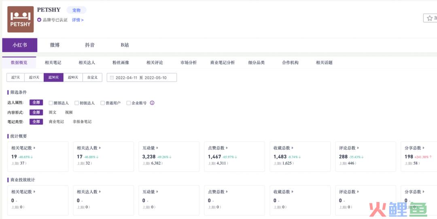The width and height of the screenshot is (437, 219).
Task: Select the 合作机构 sub-tab
Action: tap(290, 62)
